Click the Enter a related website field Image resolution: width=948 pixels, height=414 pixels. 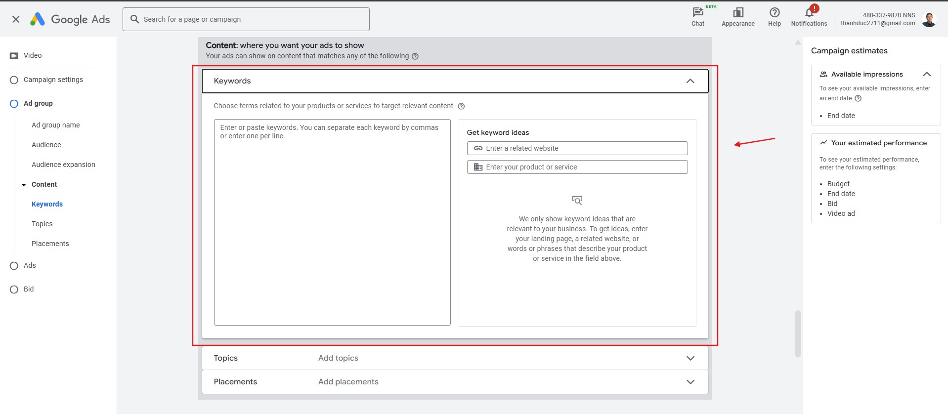click(577, 148)
